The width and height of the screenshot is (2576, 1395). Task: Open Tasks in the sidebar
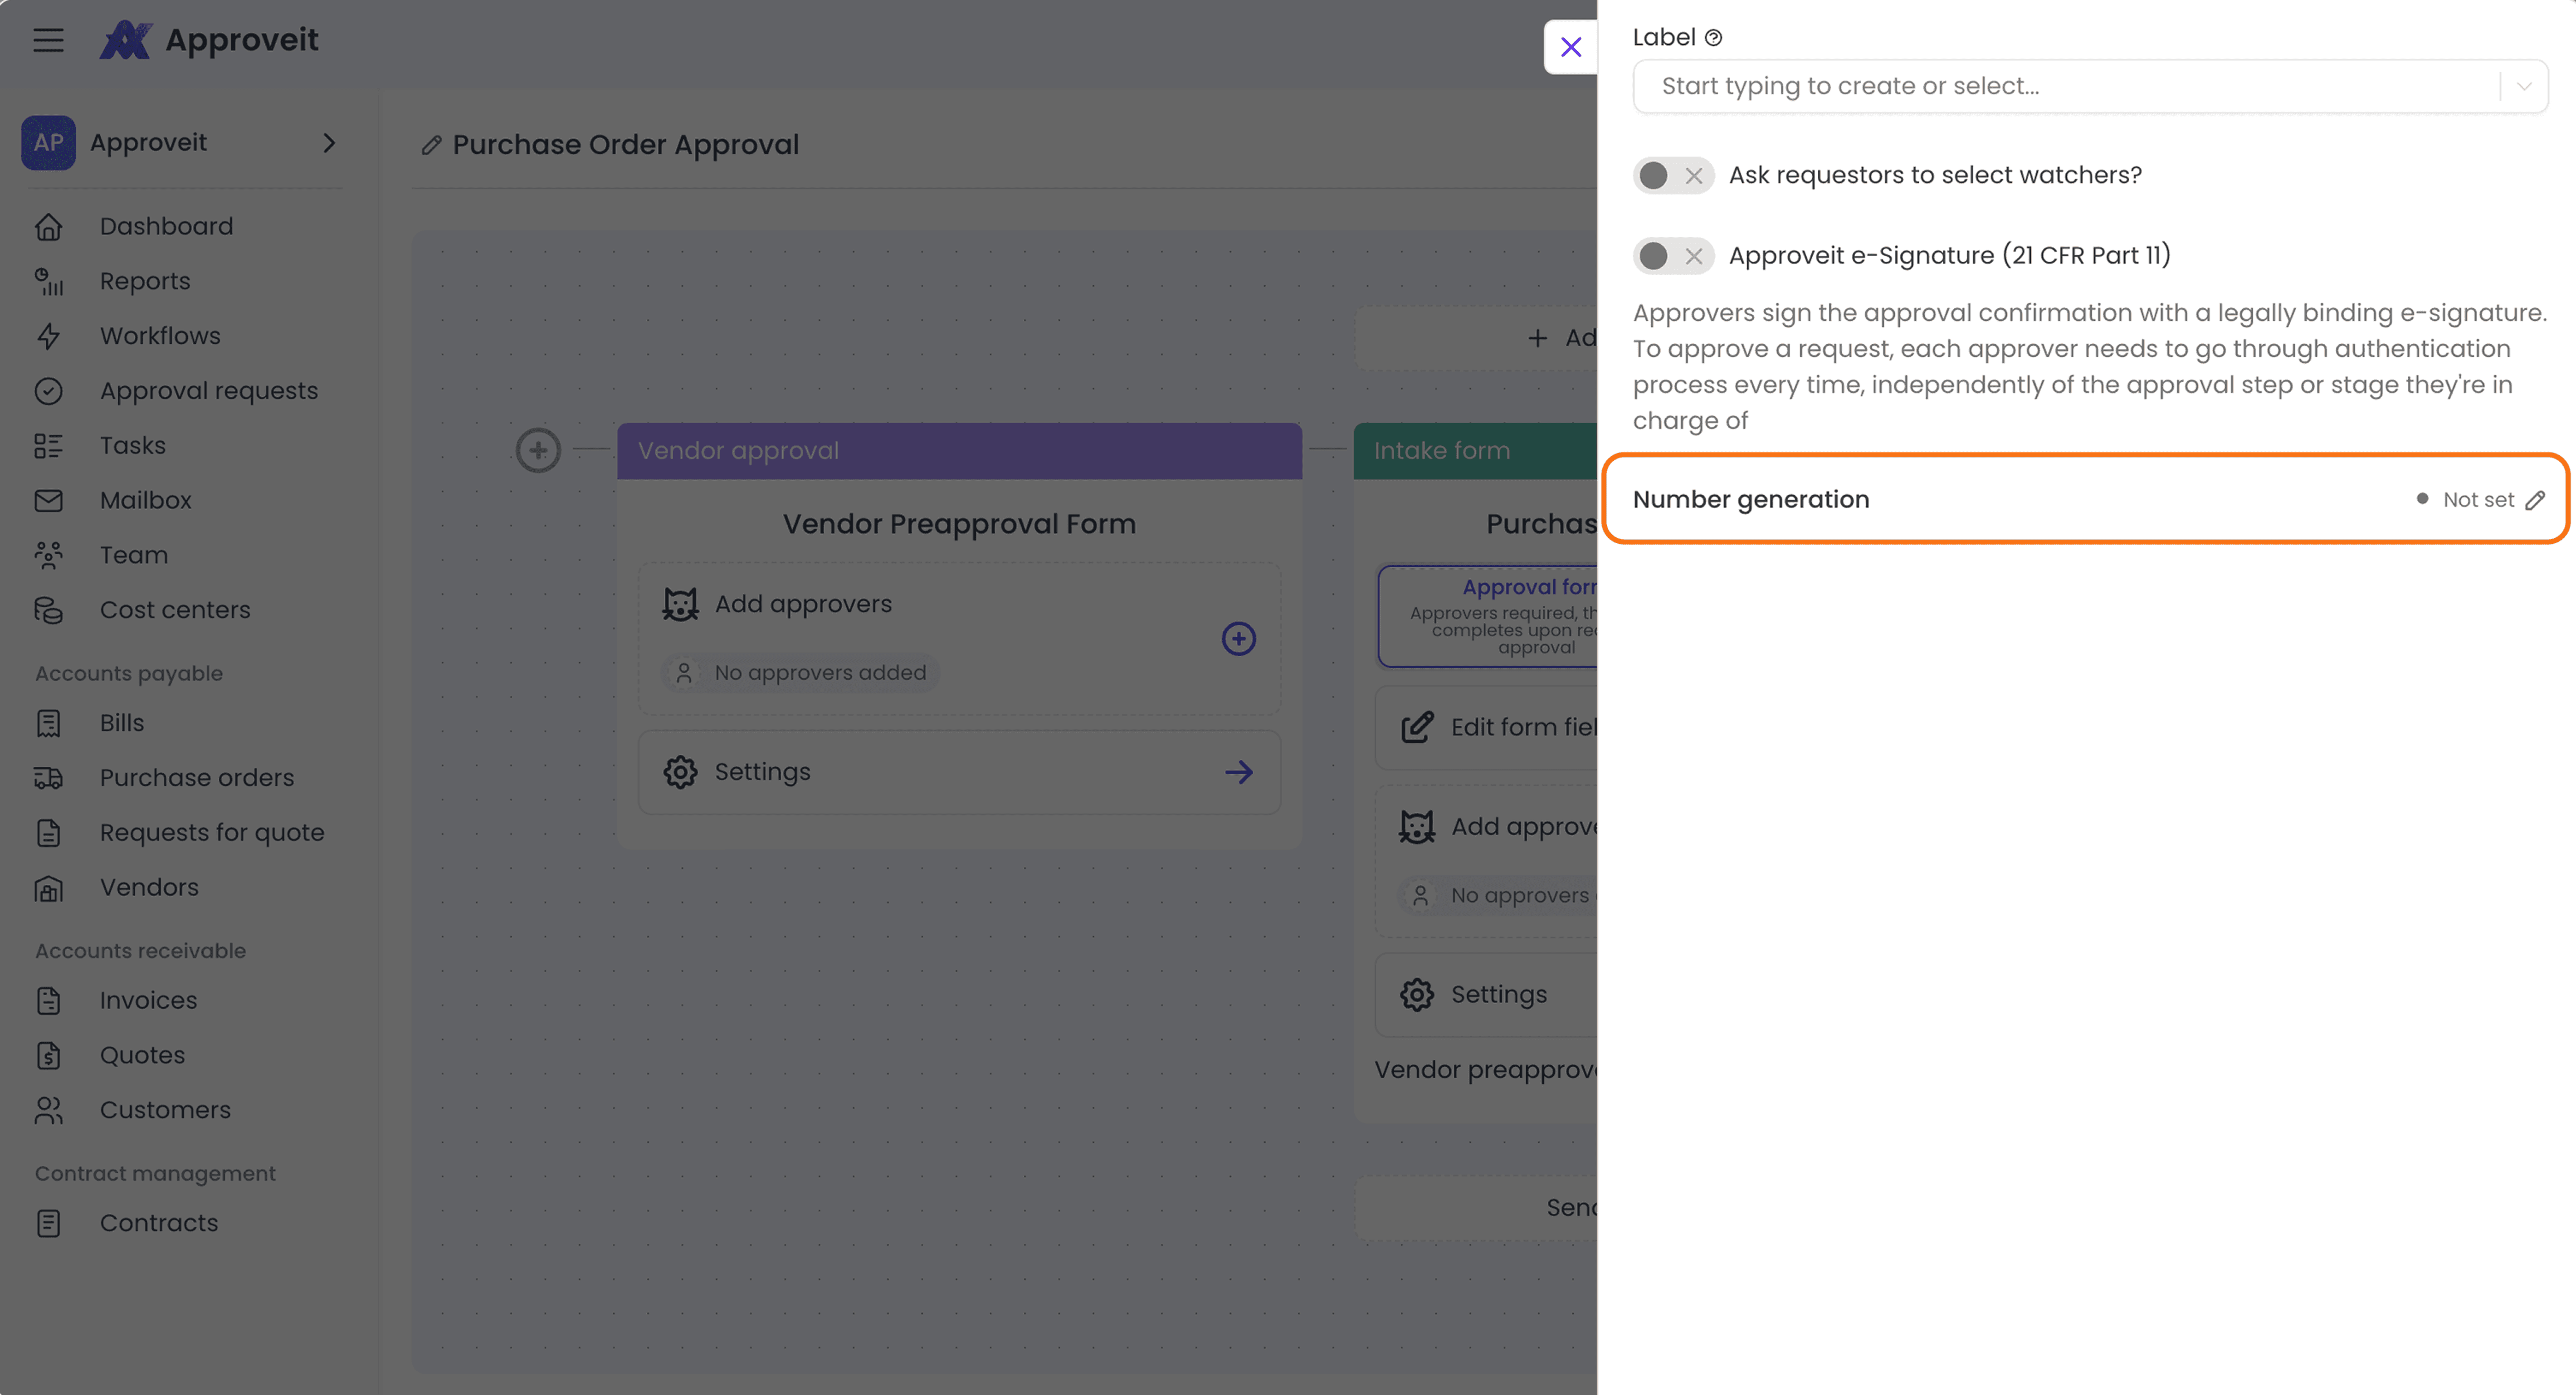pos(133,446)
